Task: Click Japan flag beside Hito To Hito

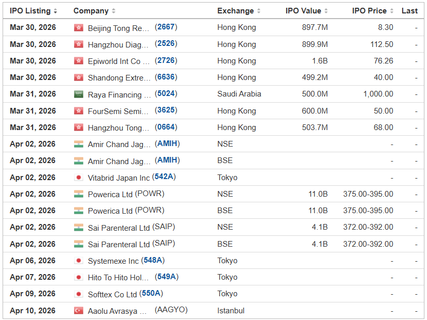Action: point(79,277)
